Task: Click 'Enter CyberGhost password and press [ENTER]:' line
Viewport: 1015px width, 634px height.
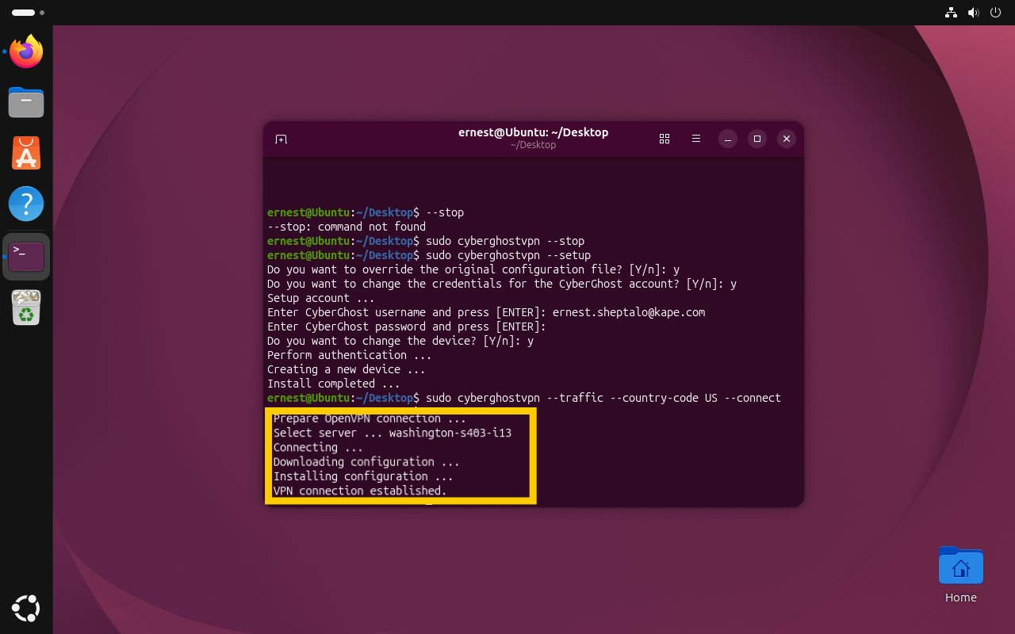Action: (407, 327)
